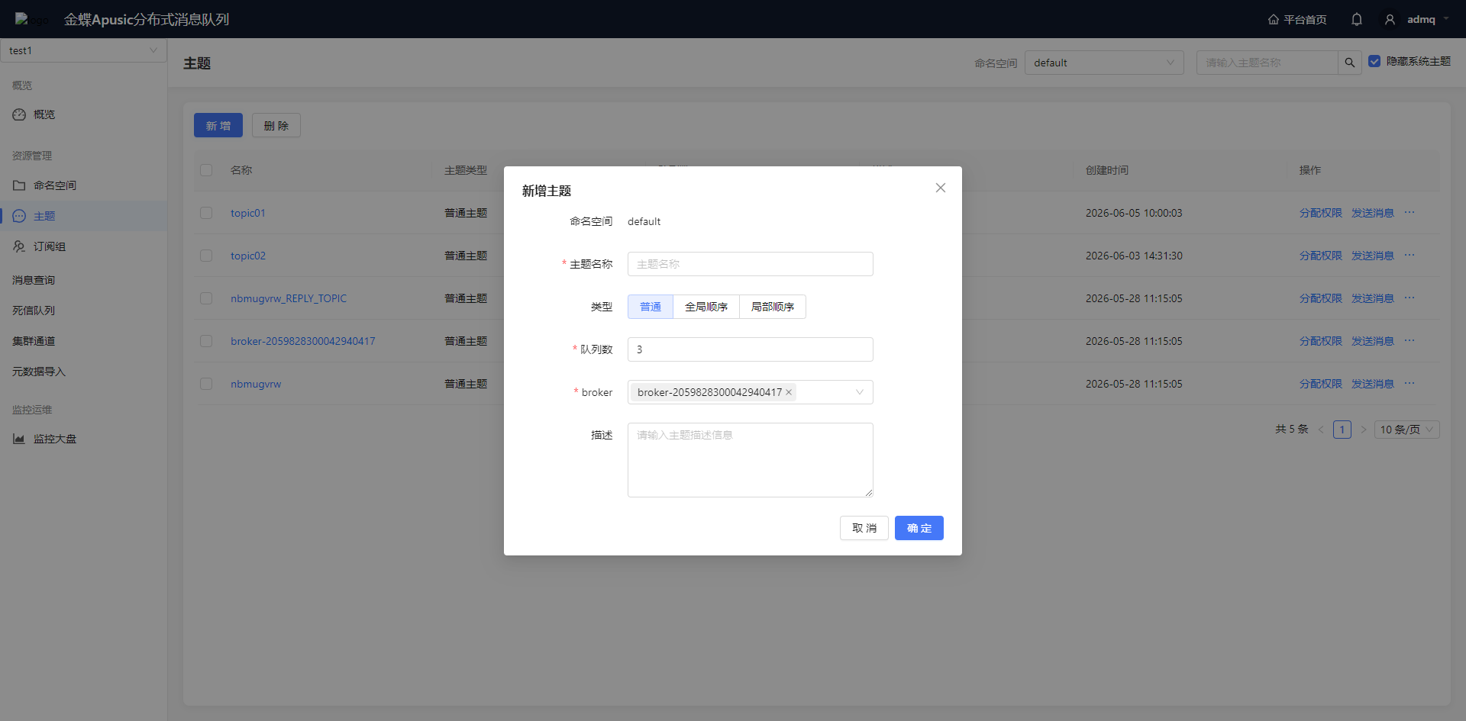Open the test1 cluster dropdown
Screen dimensions: 1466x721
[83, 50]
